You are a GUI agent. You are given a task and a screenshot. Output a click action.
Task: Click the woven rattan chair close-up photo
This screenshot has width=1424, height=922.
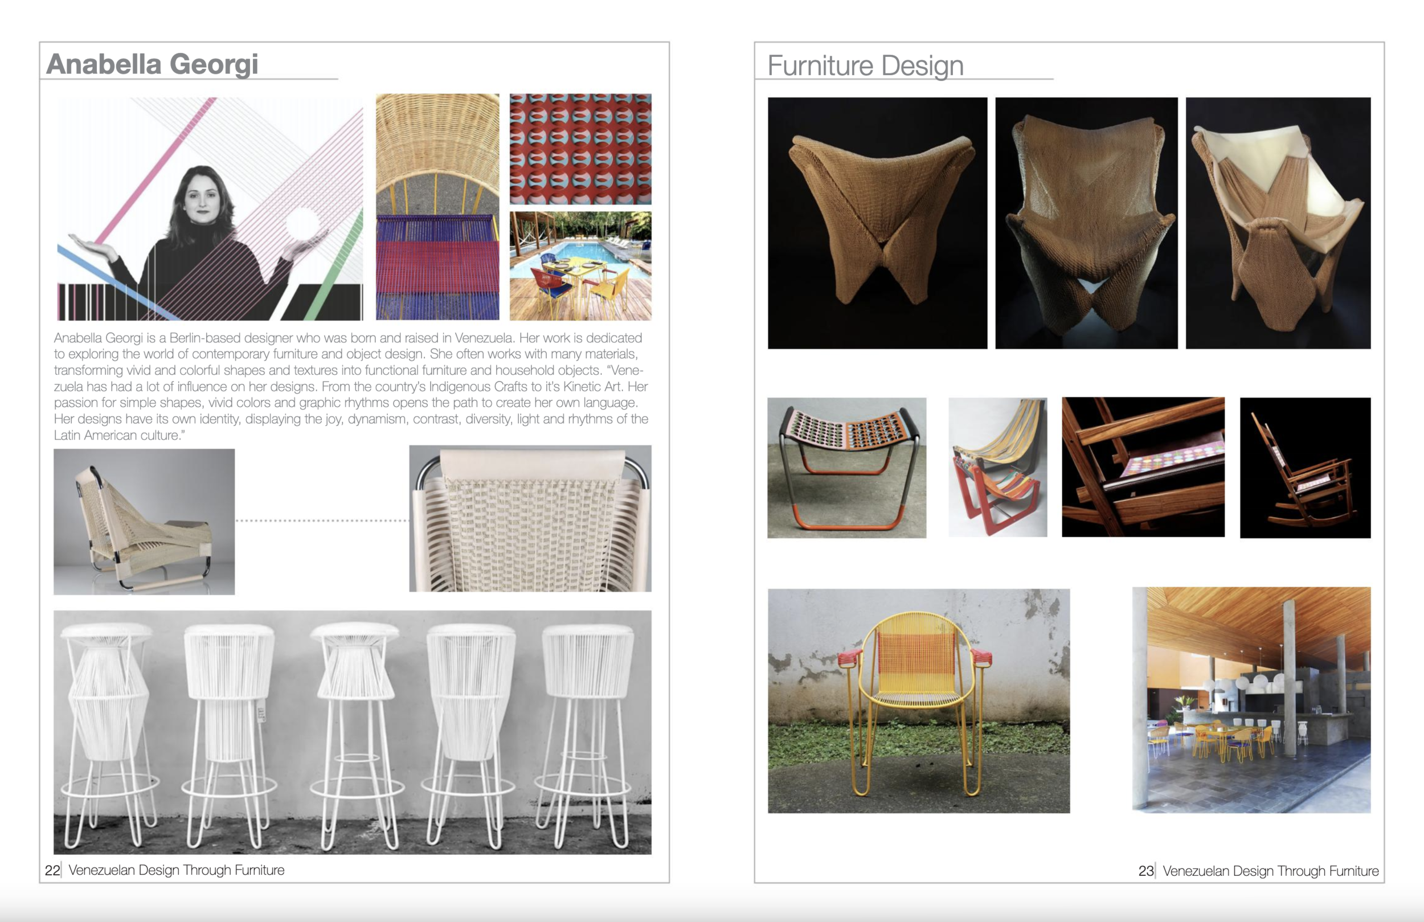coord(437,207)
